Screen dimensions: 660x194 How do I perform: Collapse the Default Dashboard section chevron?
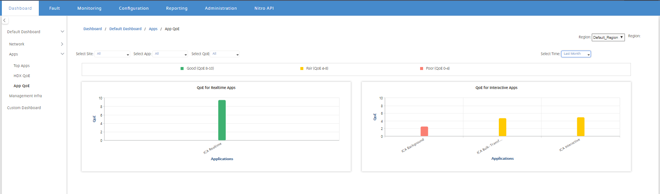pos(62,32)
